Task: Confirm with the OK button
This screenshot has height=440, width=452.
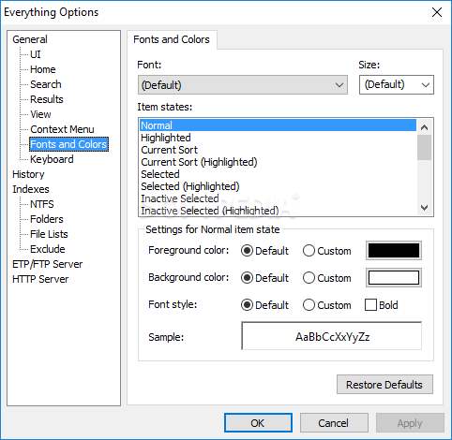Action: [x=258, y=423]
